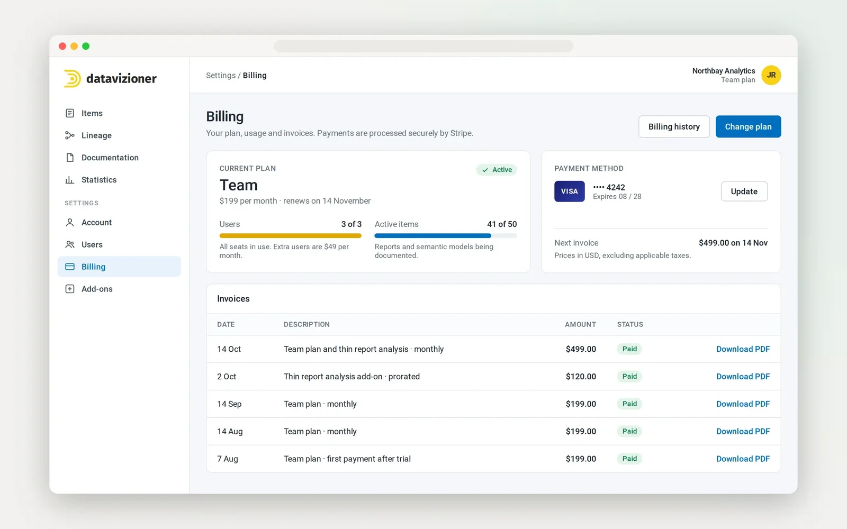Viewport: 847px width, 529px height.
Task: Open the Users settings label
Action: pos(92,244)
